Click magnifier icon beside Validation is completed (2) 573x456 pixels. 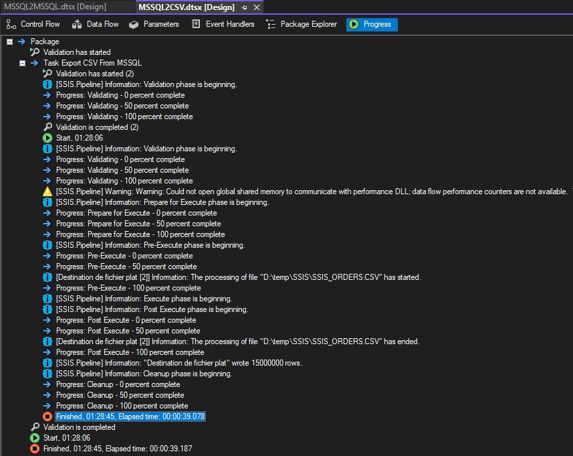coord(47,127)
